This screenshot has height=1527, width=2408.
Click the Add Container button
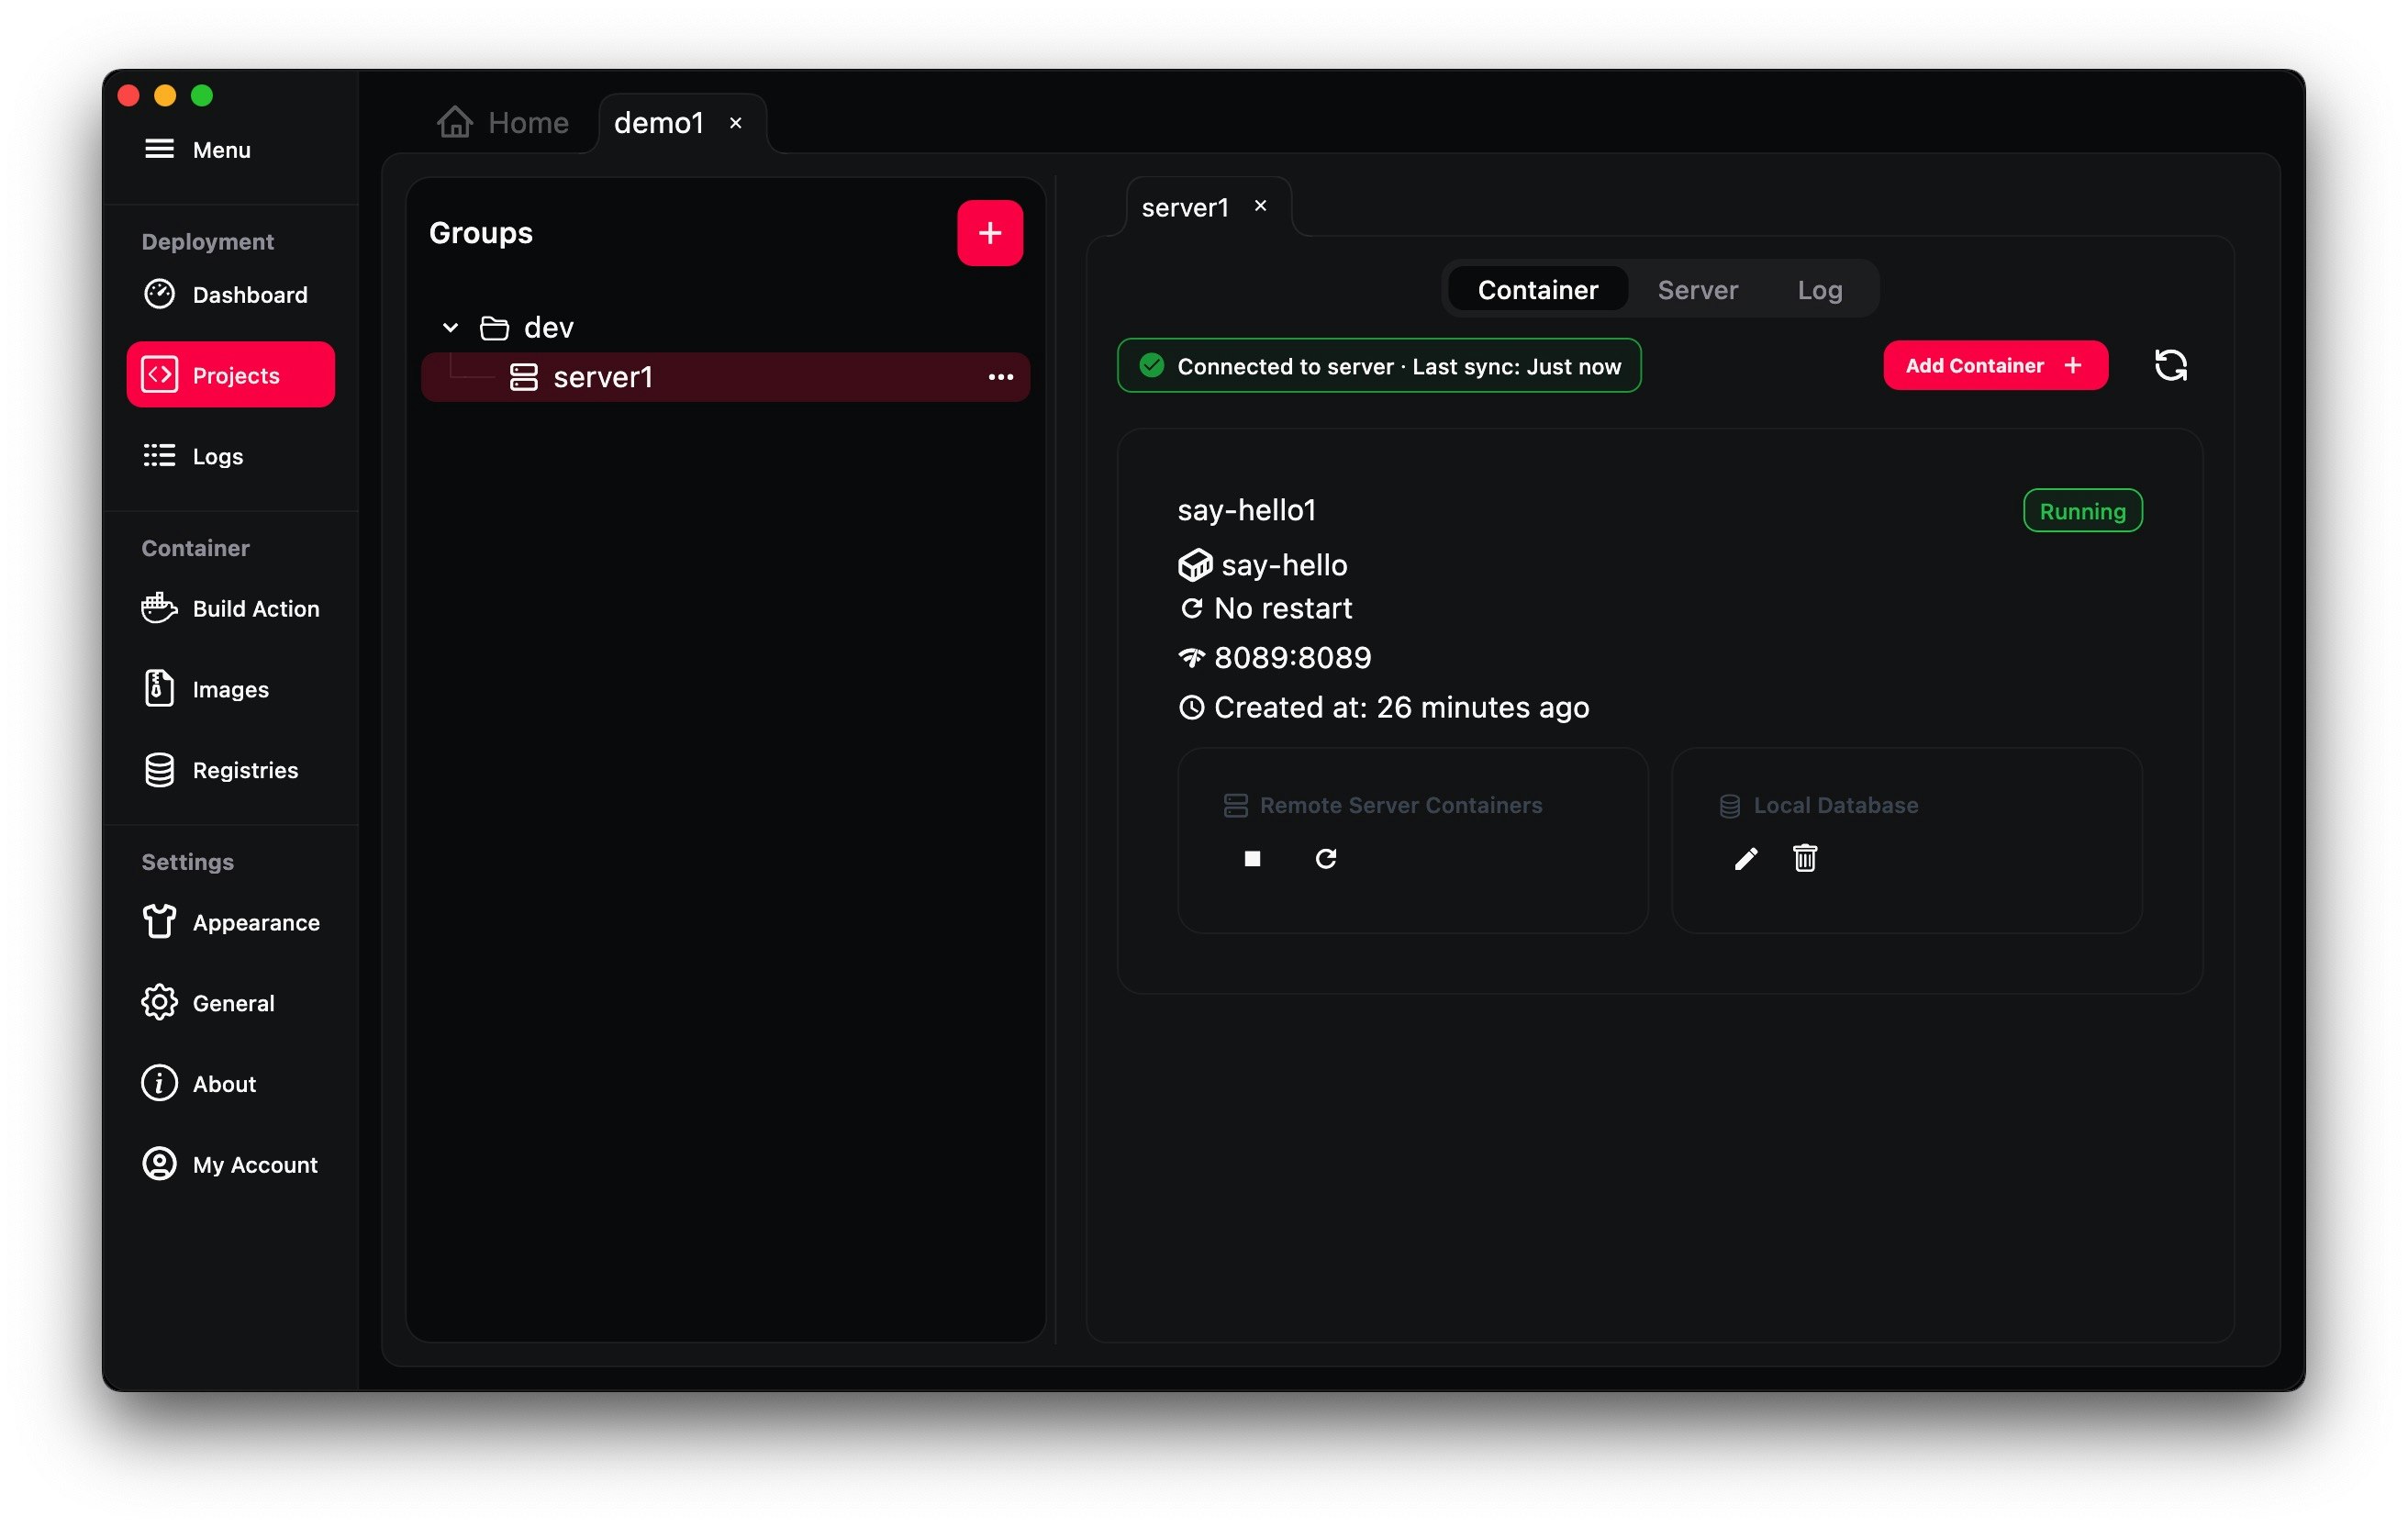tap(1994, 365)
